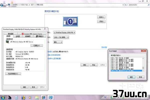Open the connect to projector link
150x100 pixels.
coord(50,52)
